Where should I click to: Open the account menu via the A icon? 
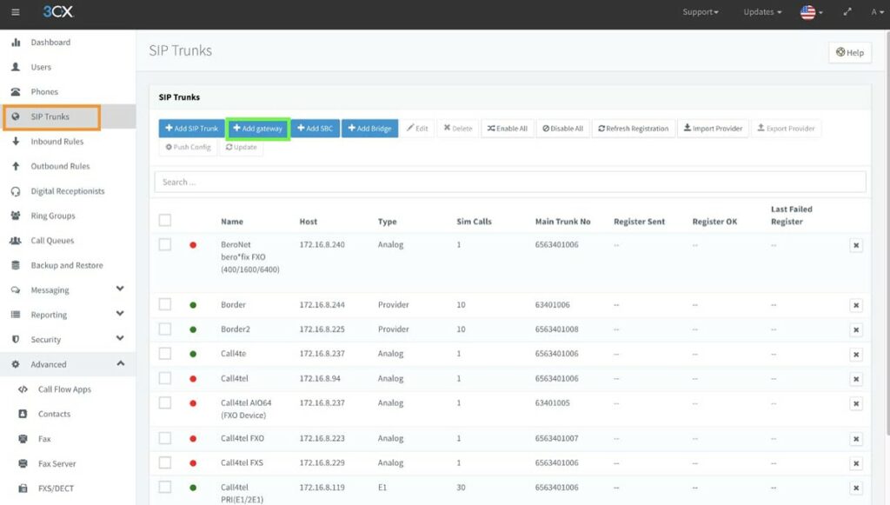(x=873, y=12)
